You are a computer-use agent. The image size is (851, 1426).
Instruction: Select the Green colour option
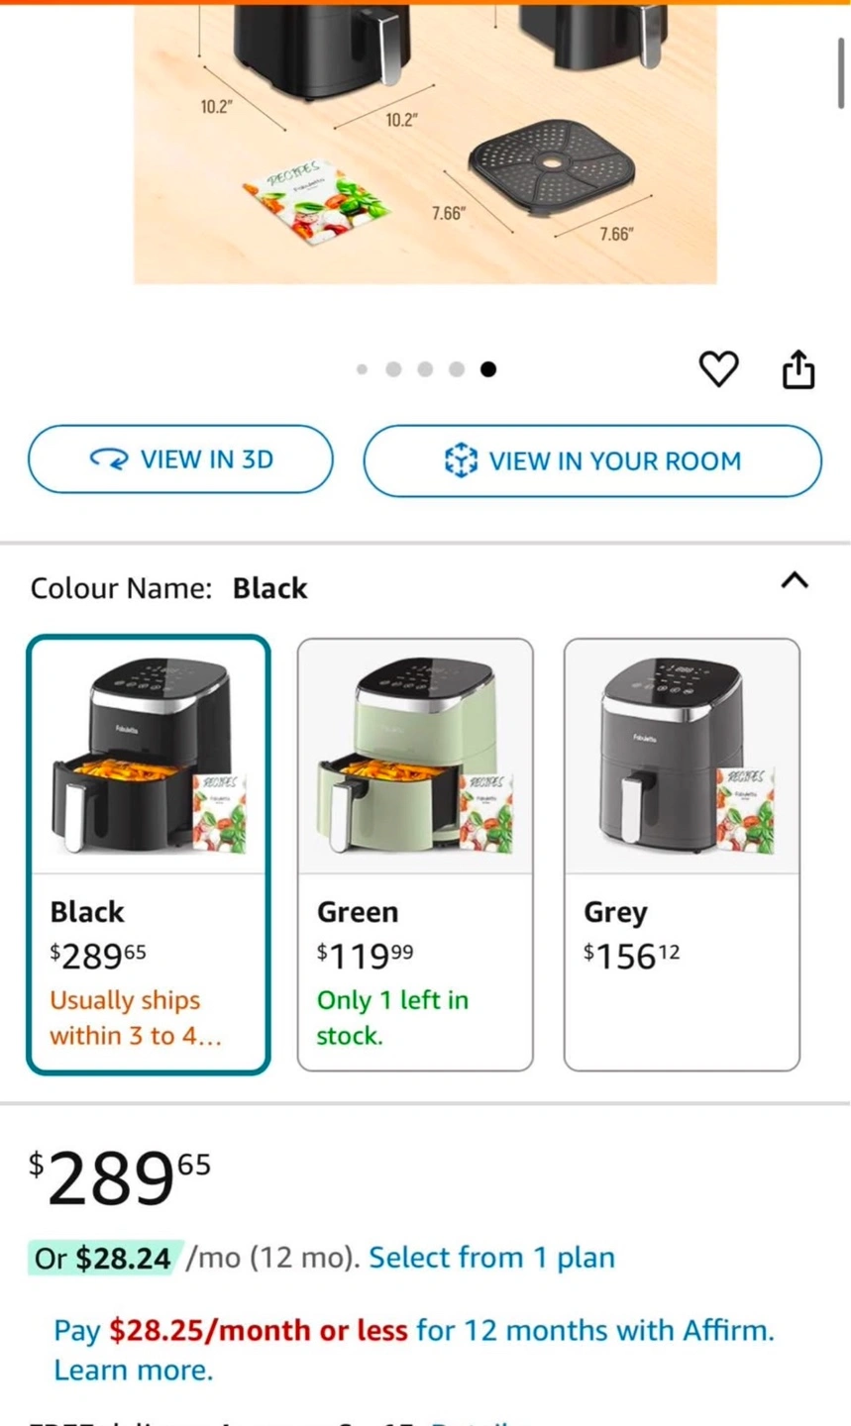(x=415, y=854)
